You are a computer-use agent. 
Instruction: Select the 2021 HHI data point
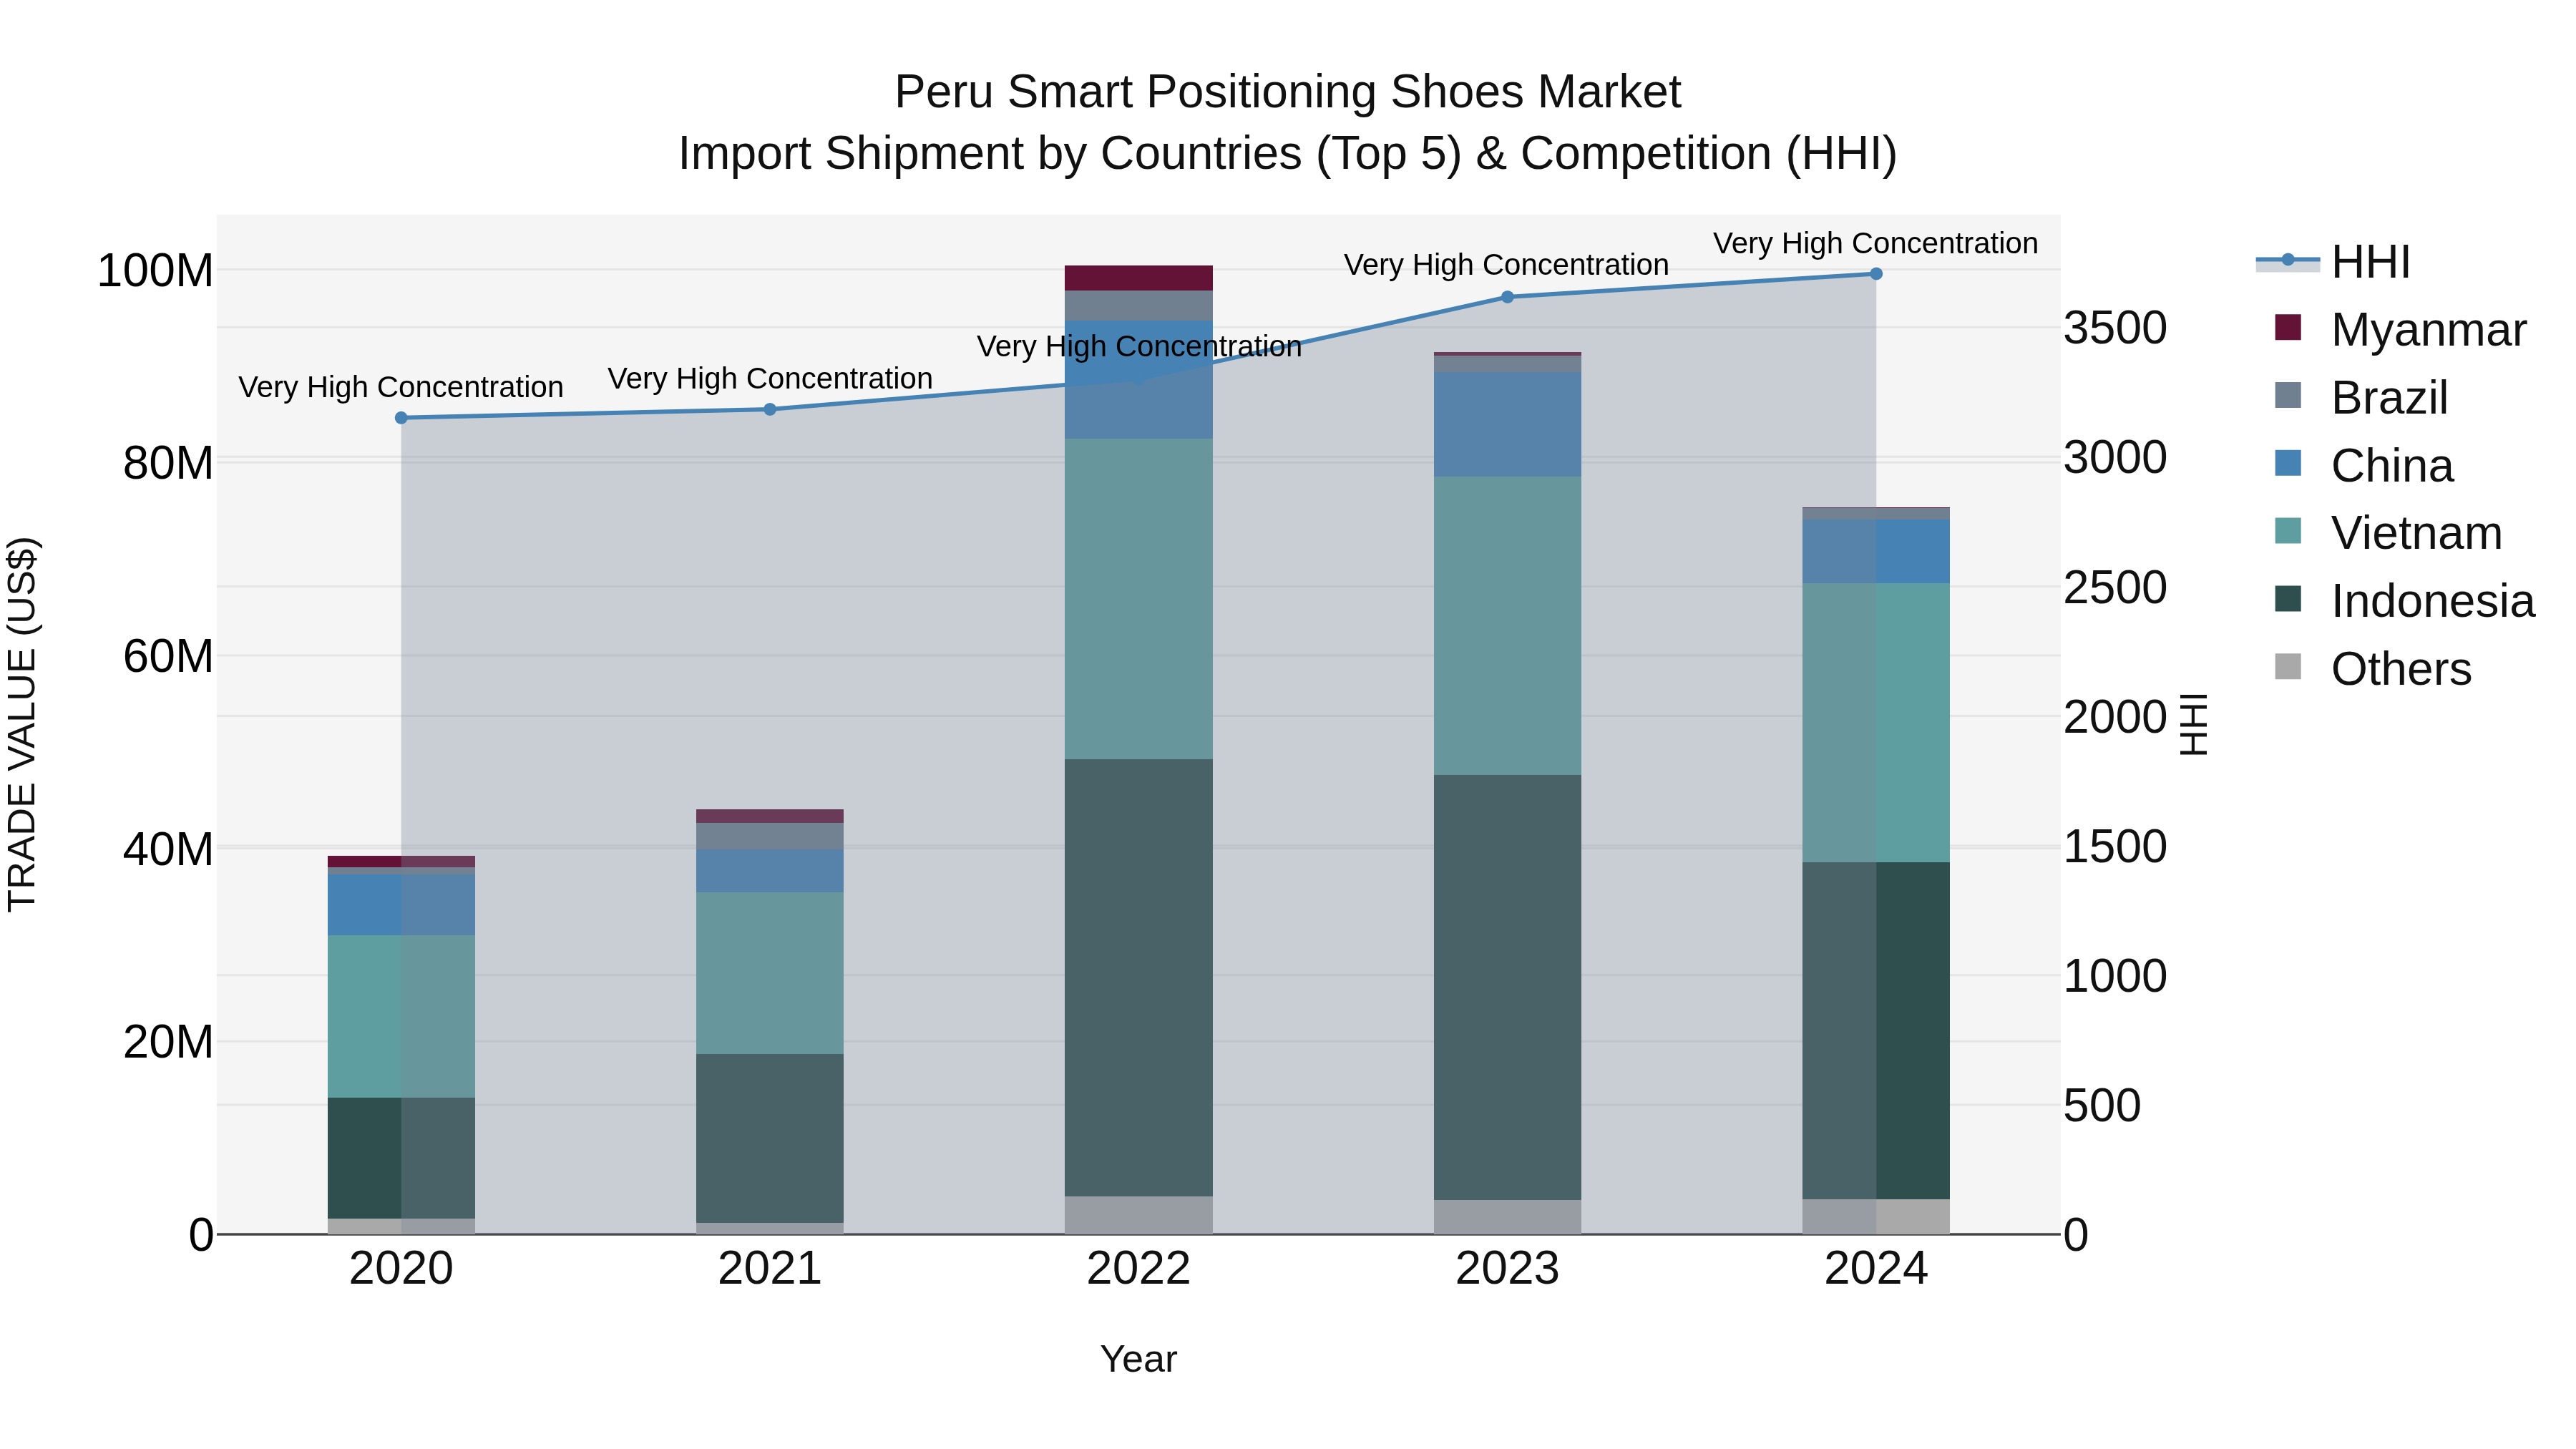pos(770,409)
